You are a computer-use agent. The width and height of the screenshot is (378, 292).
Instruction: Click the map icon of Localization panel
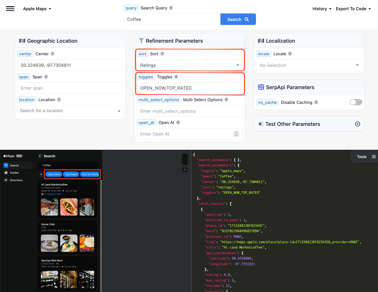[x=261, y=41]
